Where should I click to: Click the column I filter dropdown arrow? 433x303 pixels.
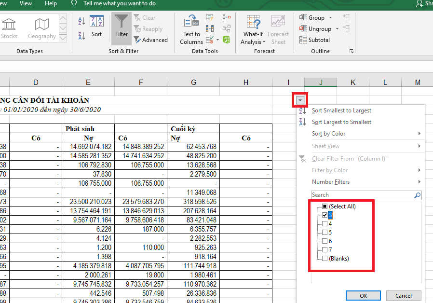pos(300,100)
